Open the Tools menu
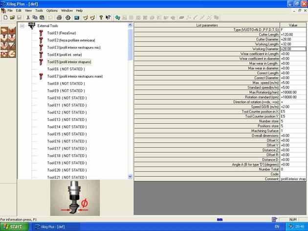308x231 pixels. (39, 10)
